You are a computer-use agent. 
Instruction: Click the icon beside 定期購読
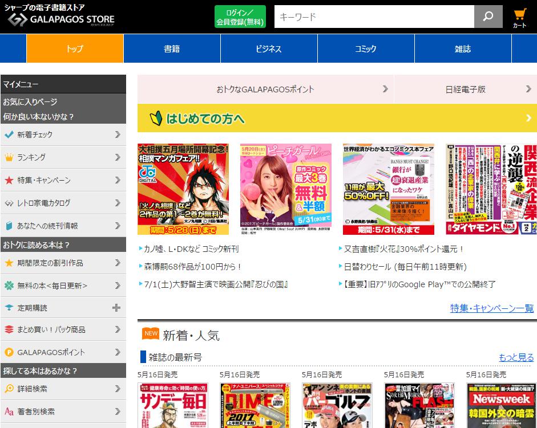point(9,308)
